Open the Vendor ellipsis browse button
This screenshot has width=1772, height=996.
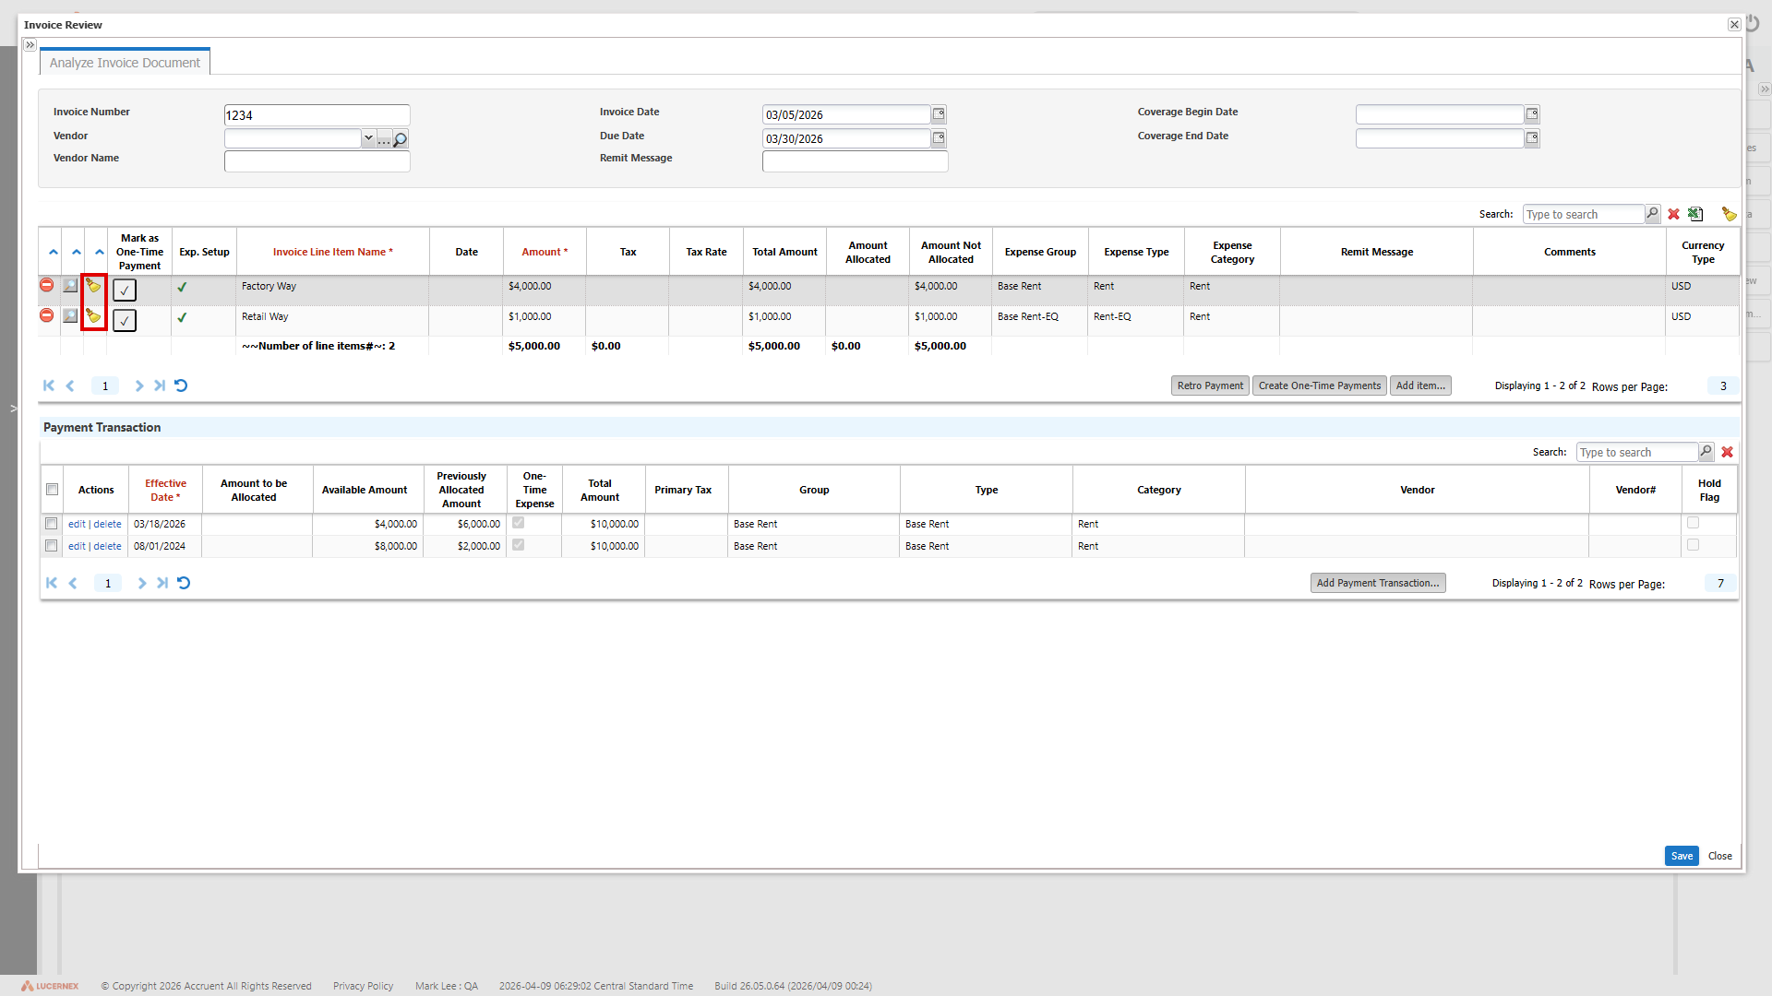pos(384,140)
